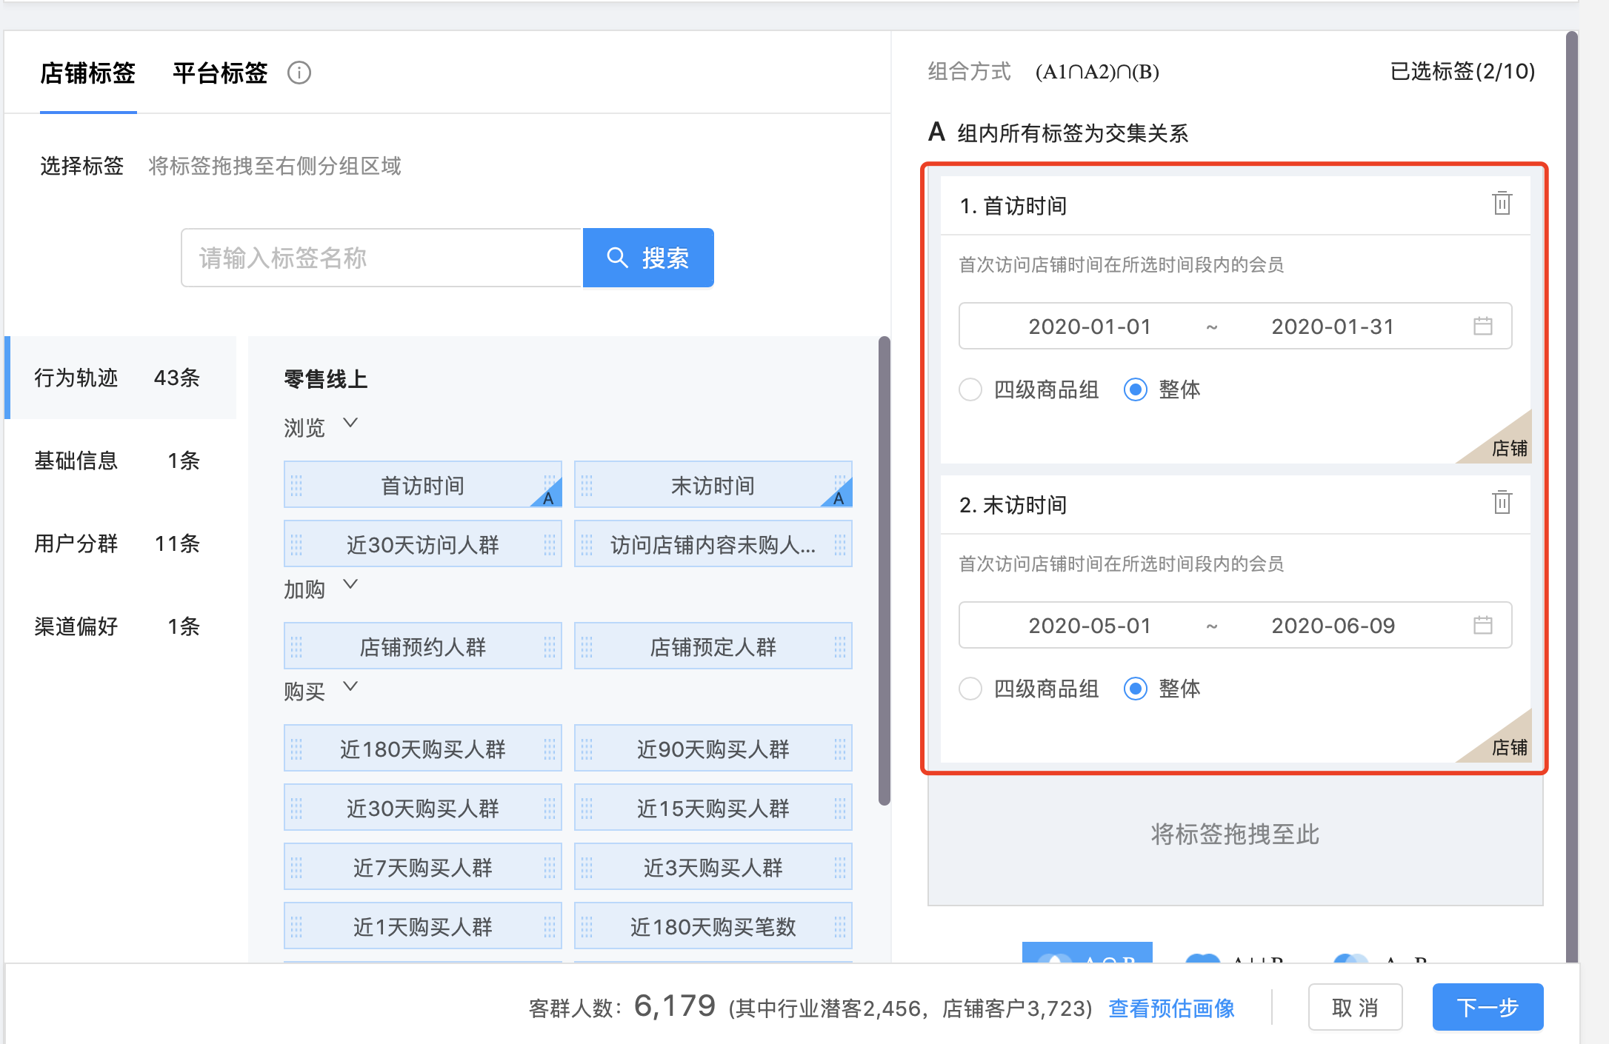Click the 近180天购买笔数 tag
Image resolution: width=1609 pixels, height=1044 pixels.
coord(713,926)
